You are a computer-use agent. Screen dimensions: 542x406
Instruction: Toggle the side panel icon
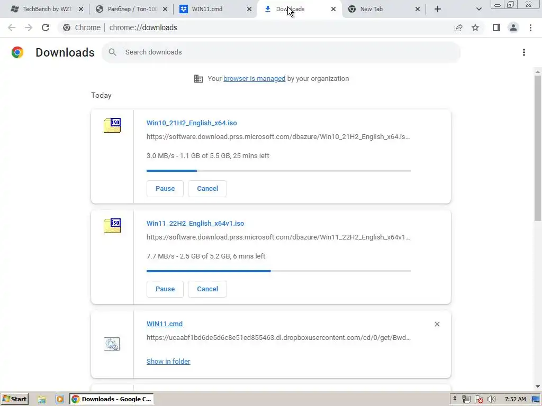[496, 27]
